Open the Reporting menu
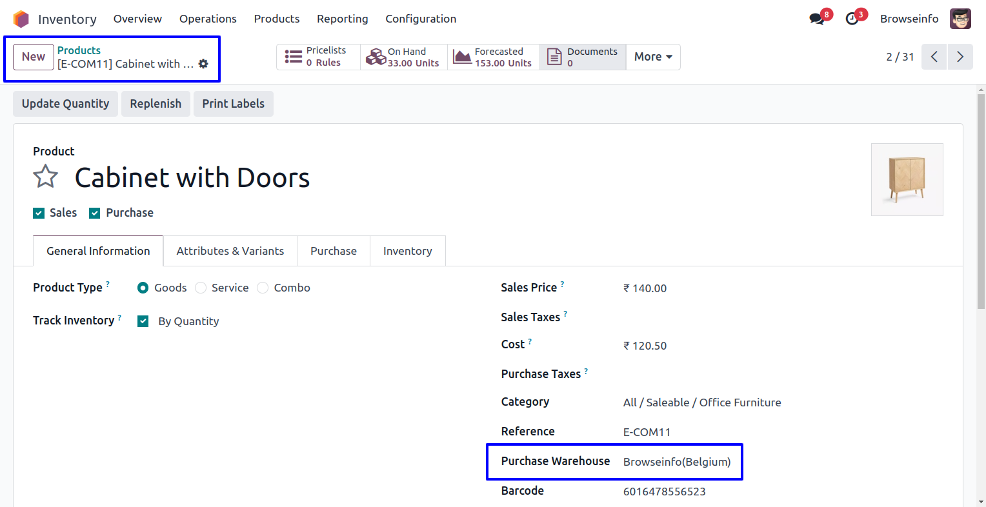The image size is (986, 507). (342, 19)
